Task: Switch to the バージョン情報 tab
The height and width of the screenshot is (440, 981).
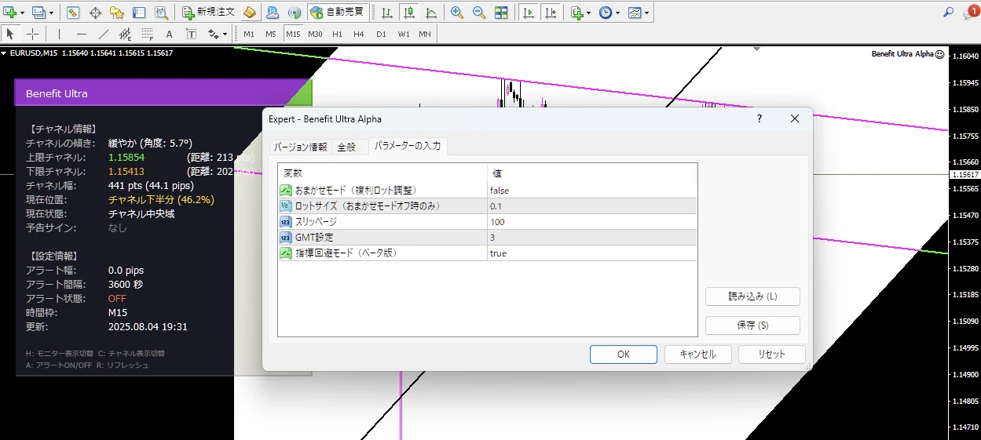Action: point(300,147)
